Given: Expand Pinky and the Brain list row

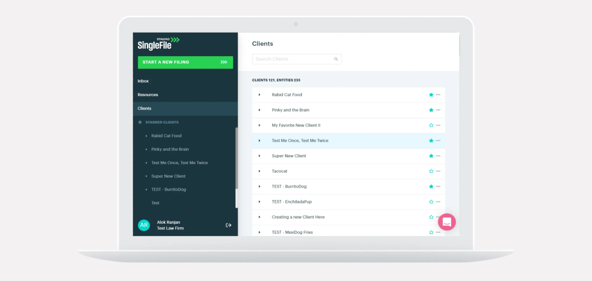Looking at the screenshot, I should point(259,110).
